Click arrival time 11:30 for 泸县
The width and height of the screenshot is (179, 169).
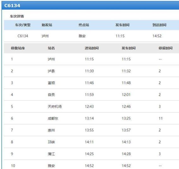pos(89,71)
